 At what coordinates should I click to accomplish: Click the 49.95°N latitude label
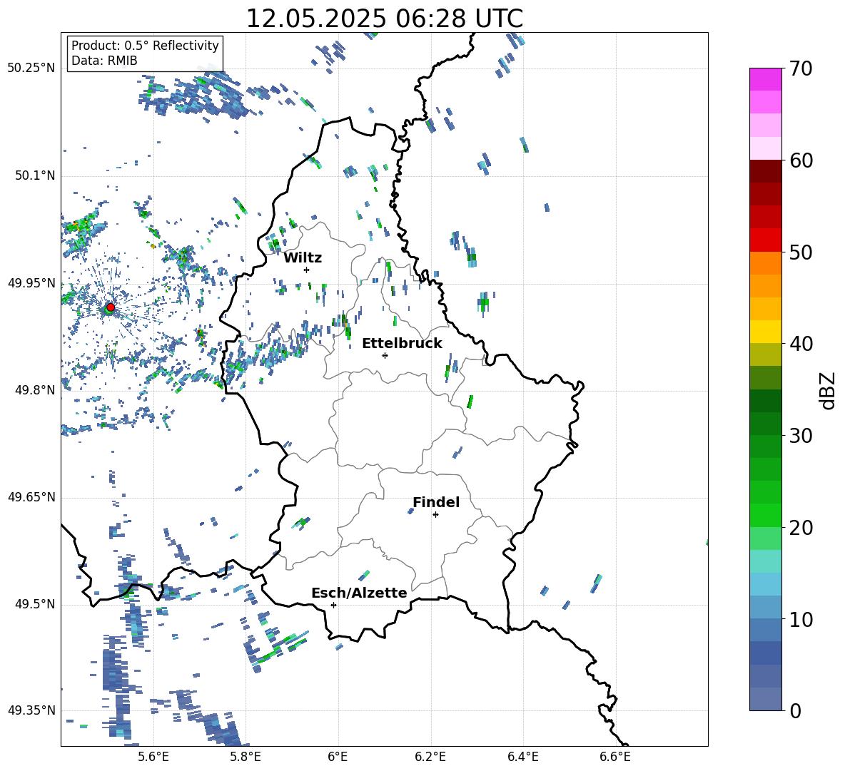click(x=31, y=282)
